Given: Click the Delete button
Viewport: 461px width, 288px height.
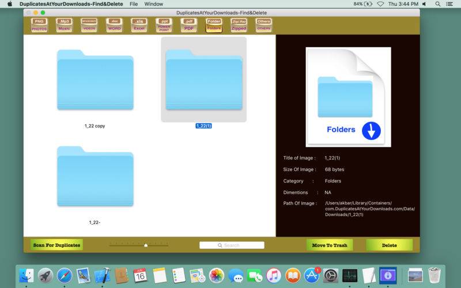Looking at the screenshot, I should point(390,245).
